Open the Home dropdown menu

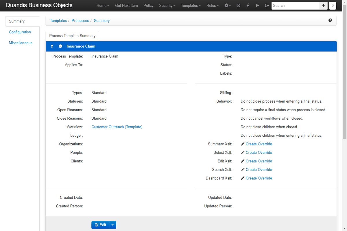(103, 5)
